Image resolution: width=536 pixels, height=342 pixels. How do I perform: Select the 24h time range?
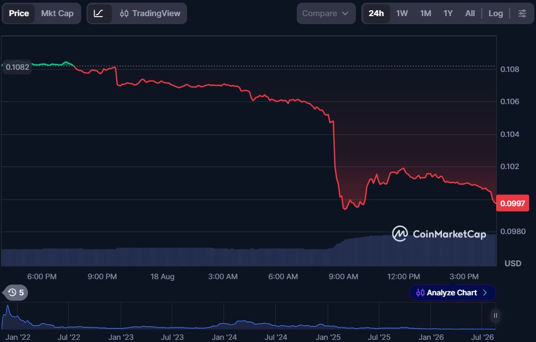376,13
